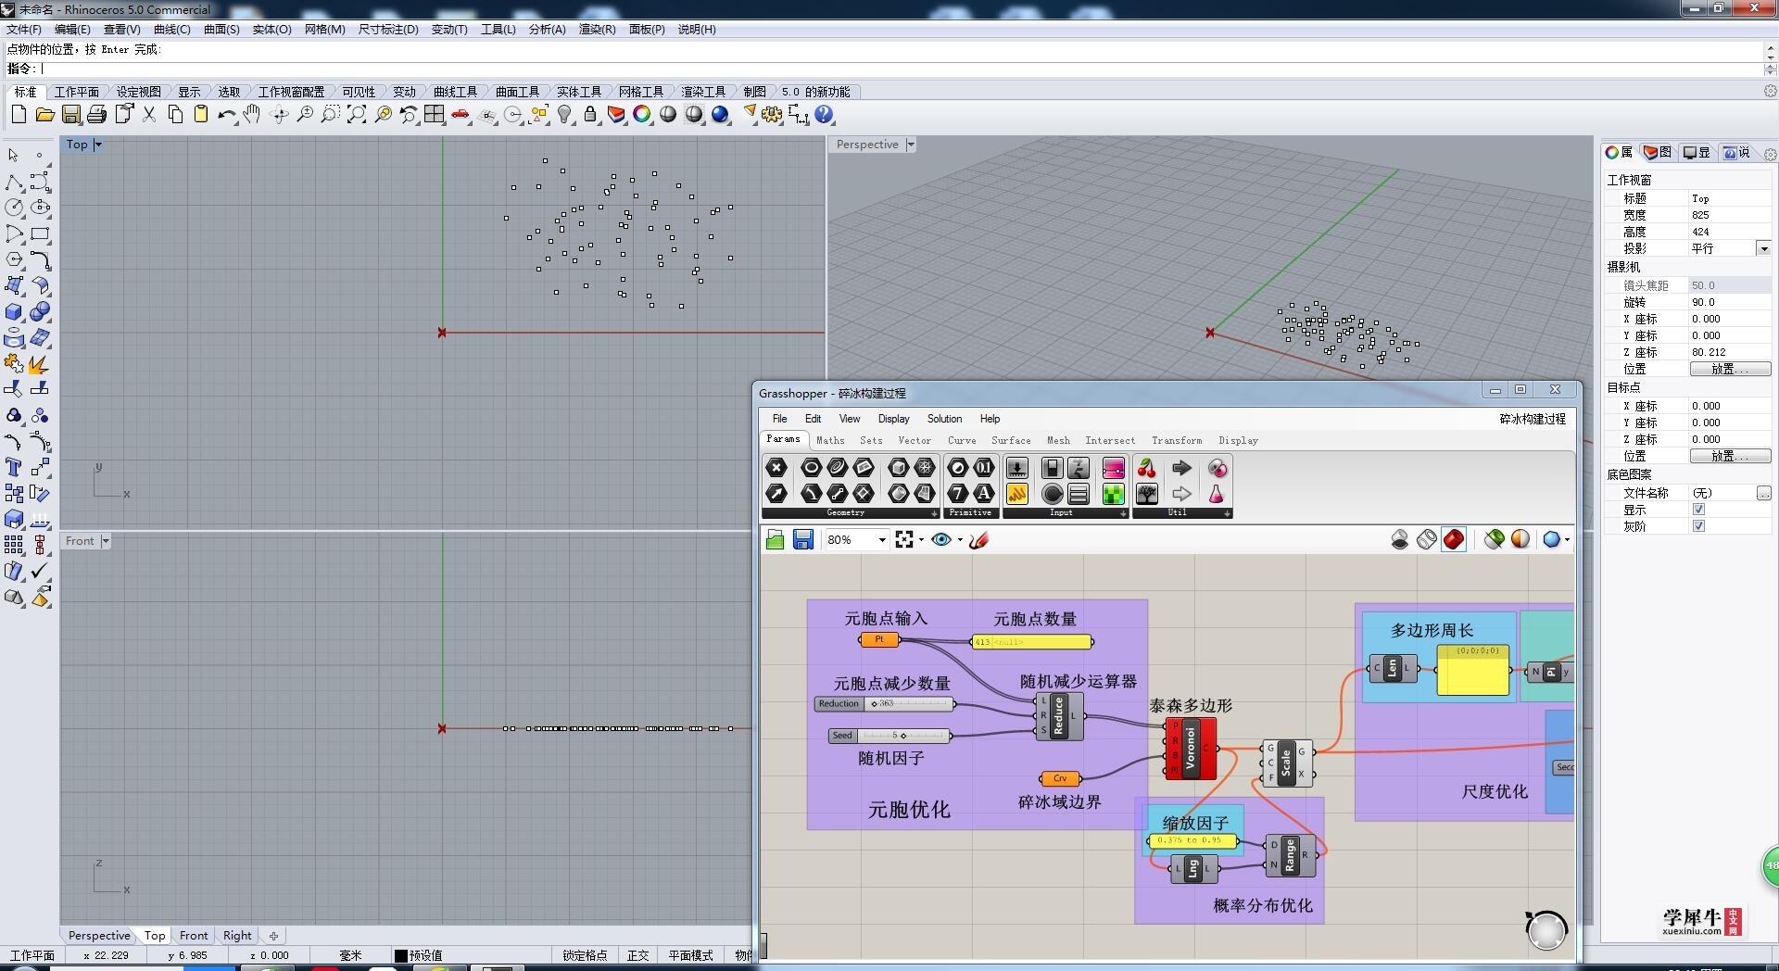Open the Perspective viewport dropdown arrow
Image resolution: width=1779 pixels, height=971 pixels.
(911, 145)
